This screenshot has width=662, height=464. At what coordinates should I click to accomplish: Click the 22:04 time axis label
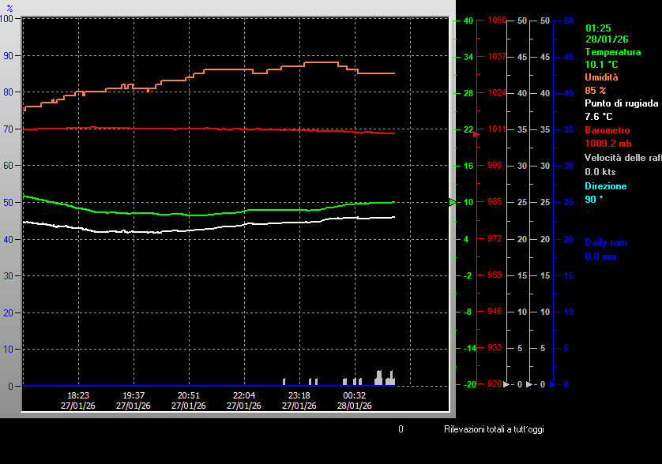(244, 395)
